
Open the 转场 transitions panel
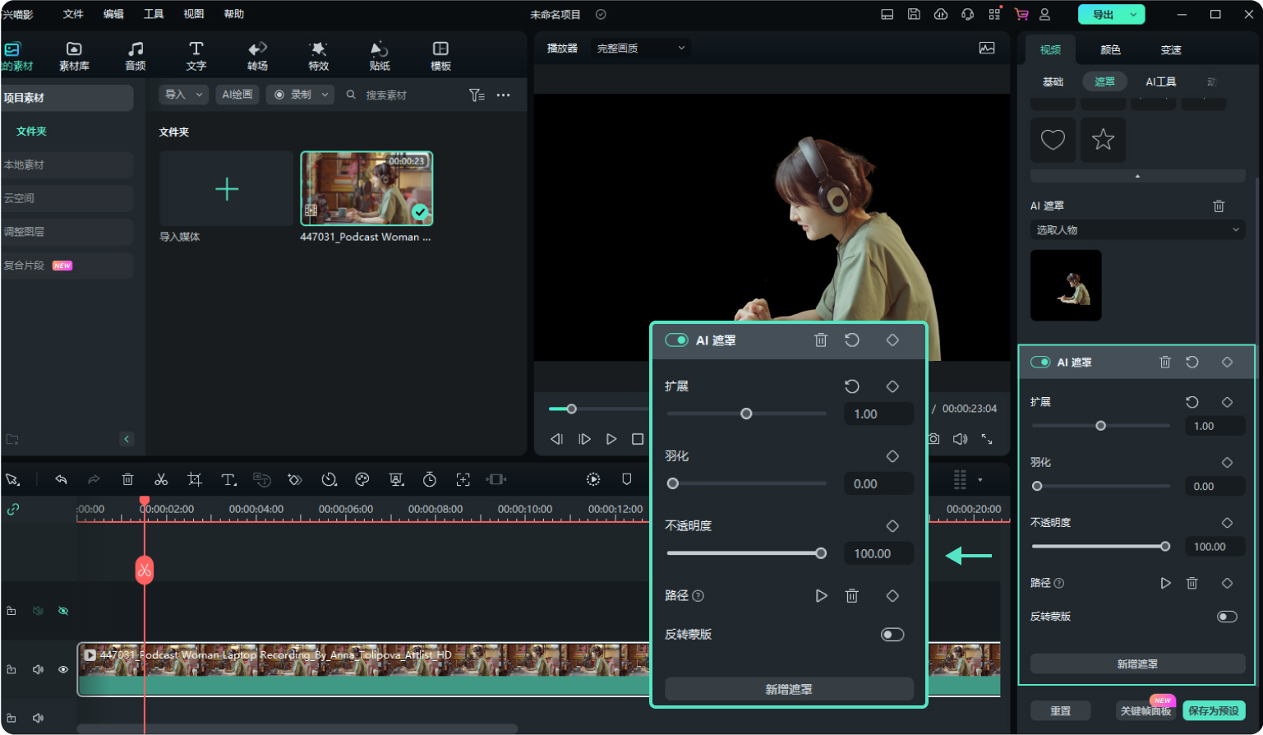(256, 55)
